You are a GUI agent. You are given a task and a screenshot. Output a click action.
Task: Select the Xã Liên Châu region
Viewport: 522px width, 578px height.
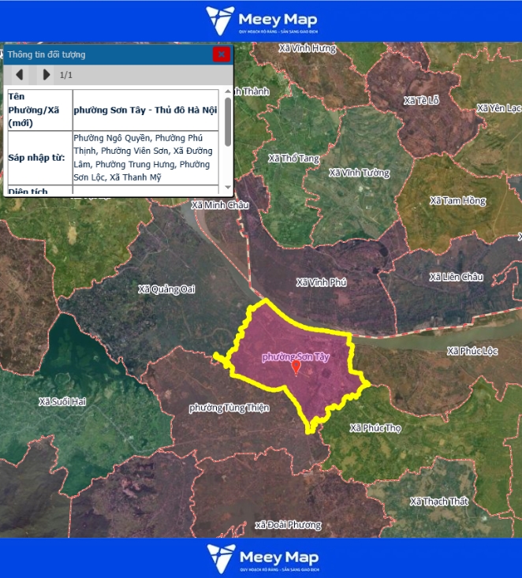tap(456, 277)
